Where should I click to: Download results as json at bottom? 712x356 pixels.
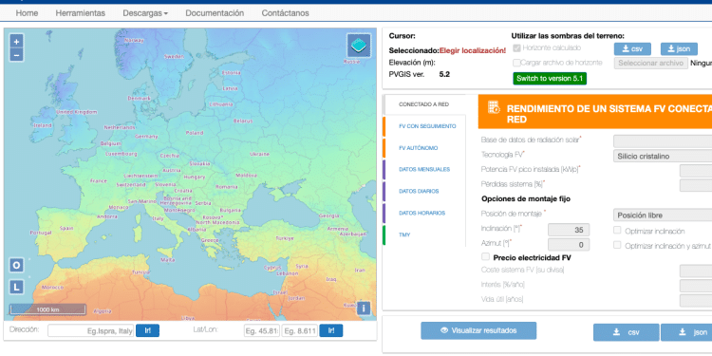coord(686,332)
